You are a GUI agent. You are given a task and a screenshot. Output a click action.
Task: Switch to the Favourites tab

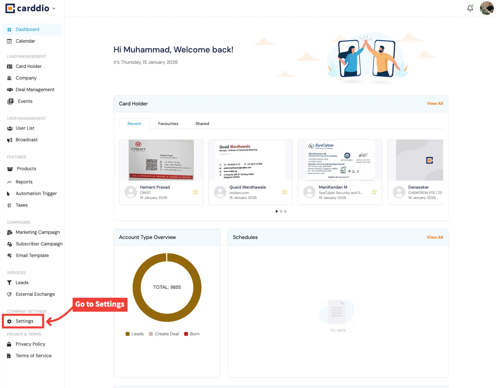(x=168, y=123)
